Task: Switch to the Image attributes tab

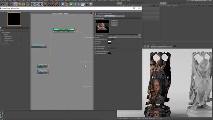Action: tap(109, 16)
